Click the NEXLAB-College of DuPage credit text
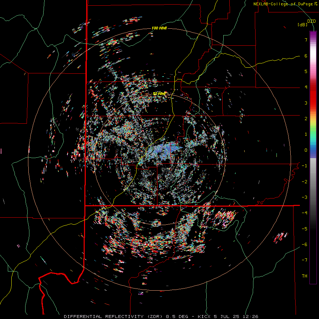319x319 pixels. click(x=285, y=4)
